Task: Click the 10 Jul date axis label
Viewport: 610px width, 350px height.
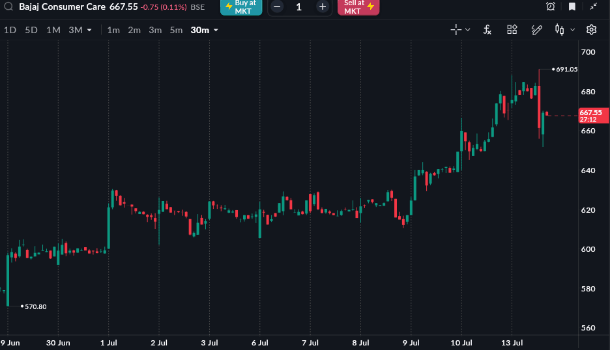Action: 461,343
